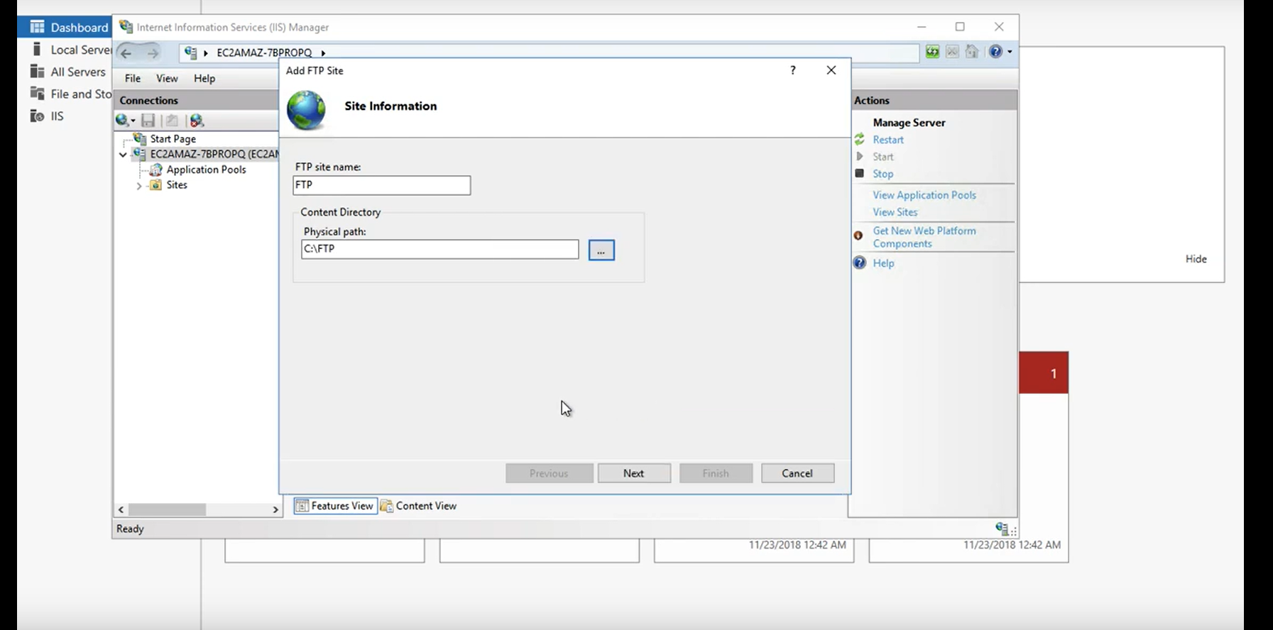Click the Help link in Actions pane
Viewport: 1273px width, 630px height.
coord(883,263)
